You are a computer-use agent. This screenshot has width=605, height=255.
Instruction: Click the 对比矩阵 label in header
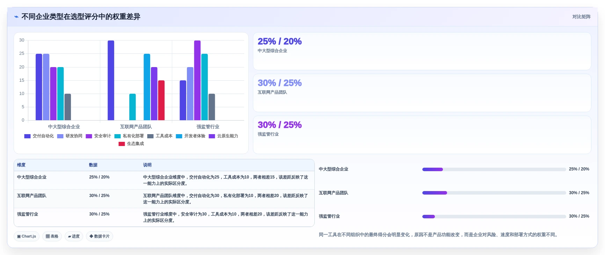coord(581,17)
